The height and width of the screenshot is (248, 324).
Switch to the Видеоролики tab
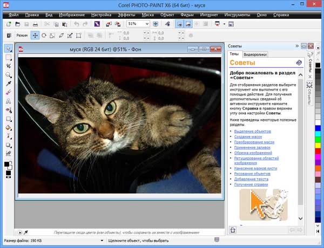[254, 54]
